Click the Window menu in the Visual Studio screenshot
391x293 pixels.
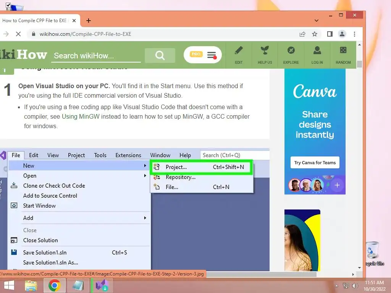click(x=160, y=155)
